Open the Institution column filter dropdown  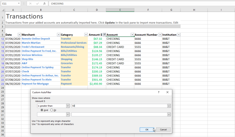pyautogui.click(x=178, y=35)
